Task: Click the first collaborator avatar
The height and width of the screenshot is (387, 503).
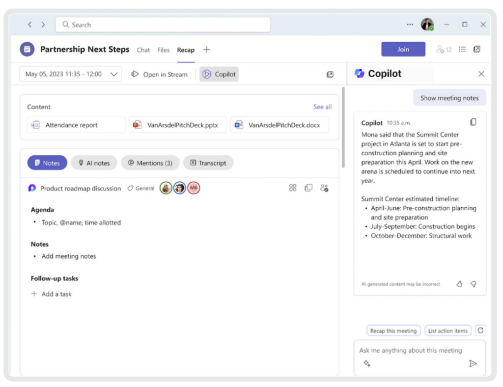Action: tap(166, 188)
